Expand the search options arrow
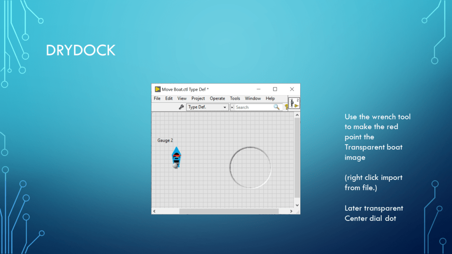Image resolution: width=452 pixels, height=254 pixels. [x=232, y=107]
